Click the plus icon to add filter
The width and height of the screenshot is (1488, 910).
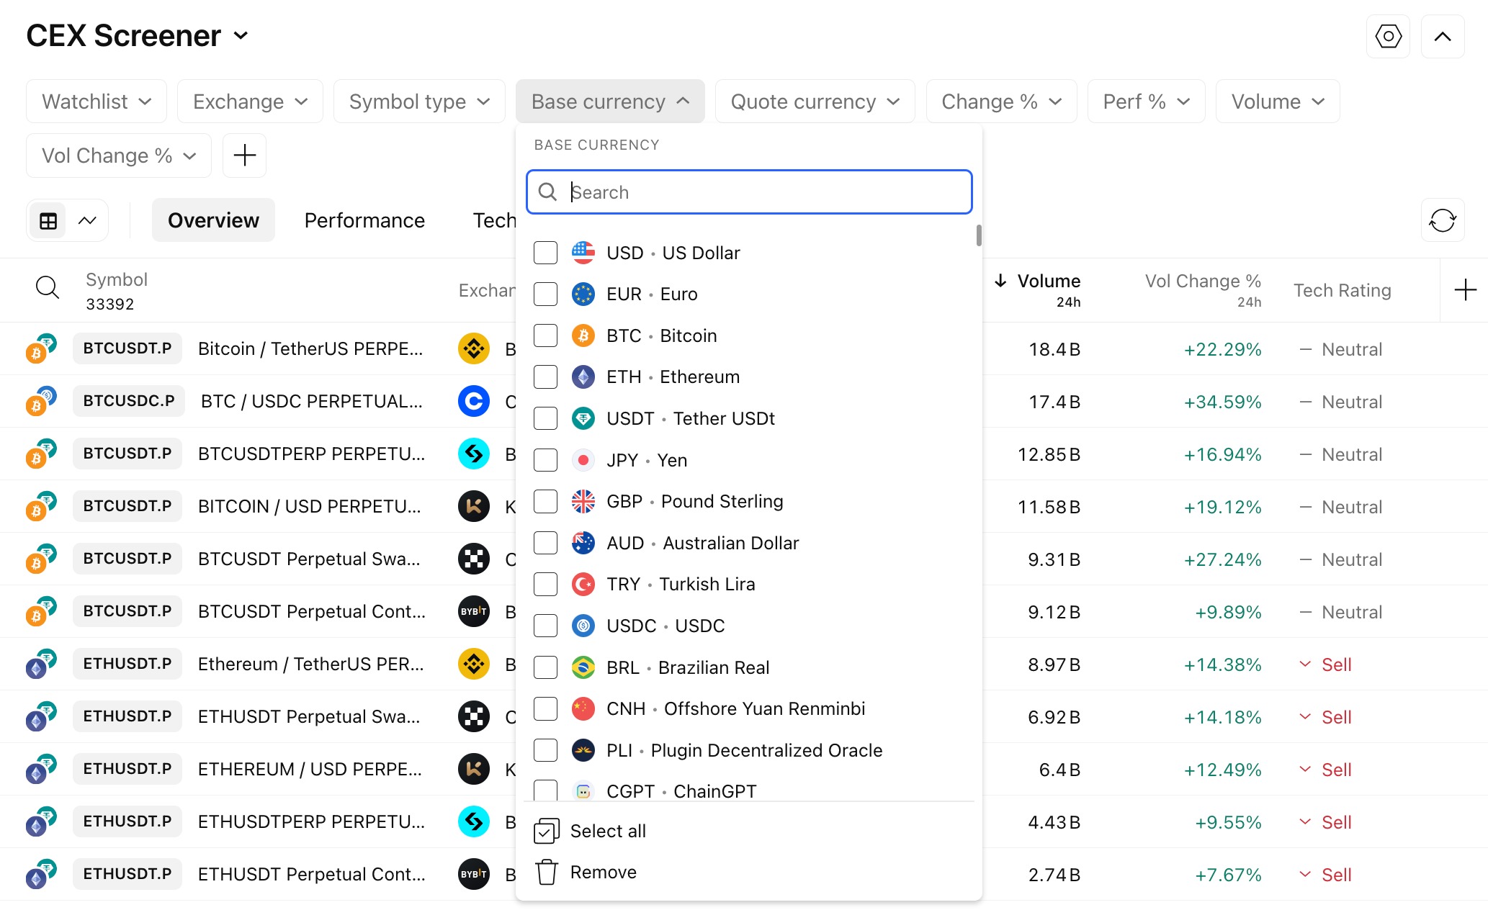(x=244, y=156)
